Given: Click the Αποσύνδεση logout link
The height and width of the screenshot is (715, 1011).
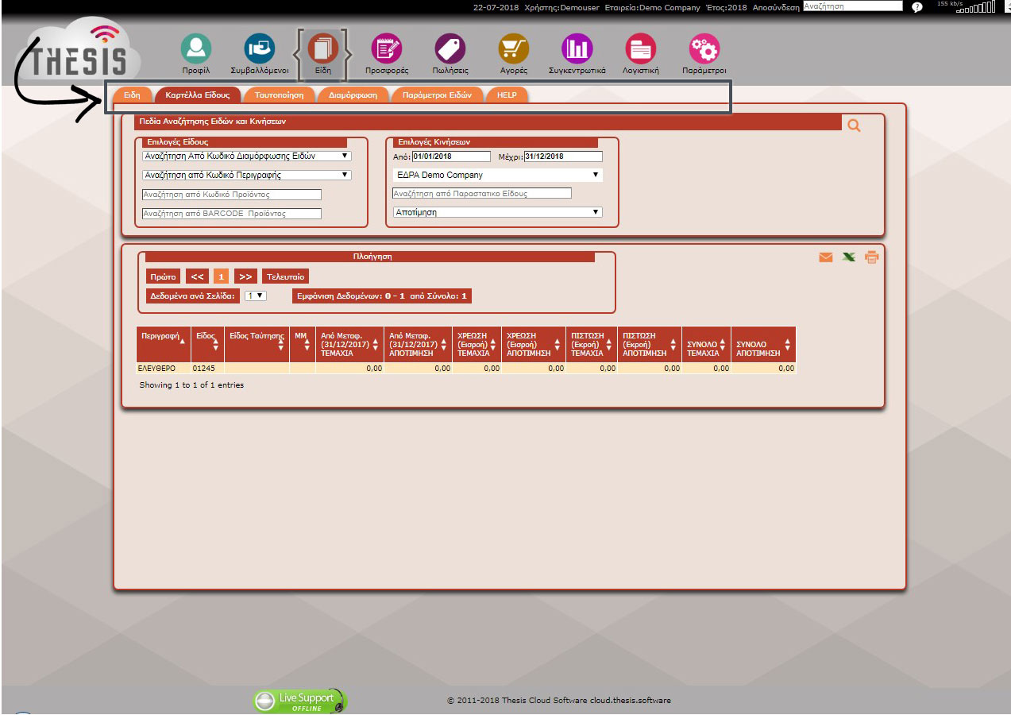Looking at the screenshot, I should tap(776, 7).
